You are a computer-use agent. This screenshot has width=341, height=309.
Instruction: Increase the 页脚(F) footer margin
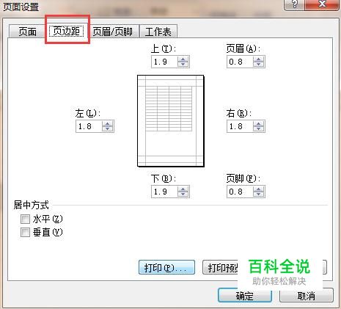[259, 189]
